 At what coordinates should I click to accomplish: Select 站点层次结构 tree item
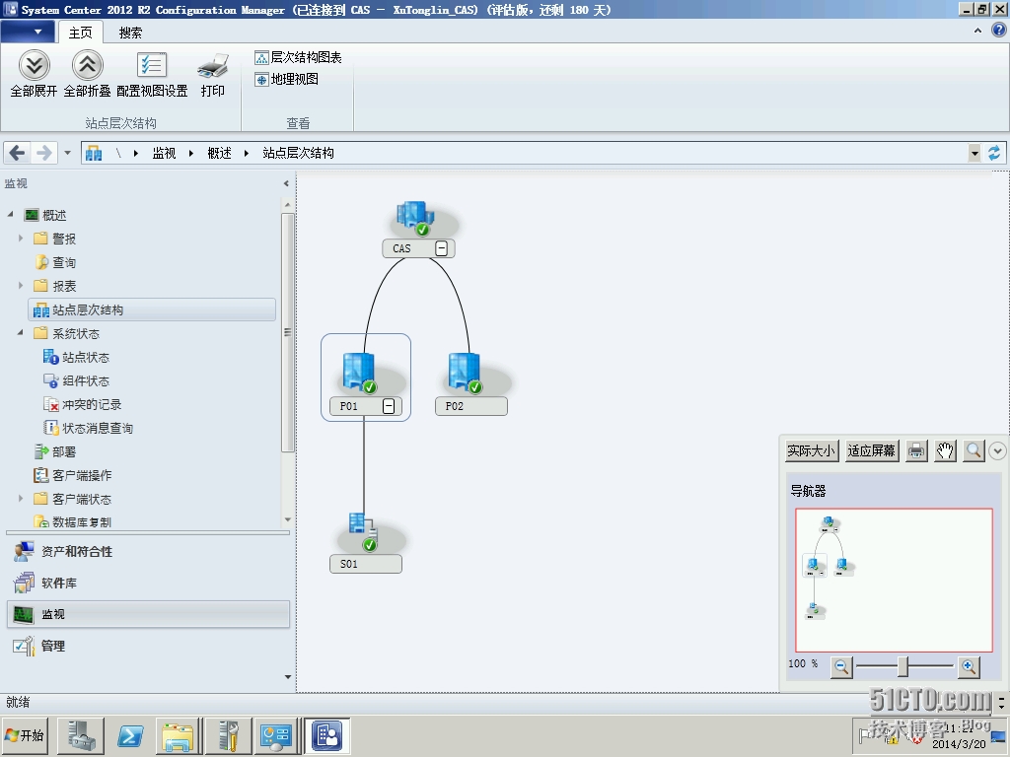pyautogui.click(x=152, y=310)
